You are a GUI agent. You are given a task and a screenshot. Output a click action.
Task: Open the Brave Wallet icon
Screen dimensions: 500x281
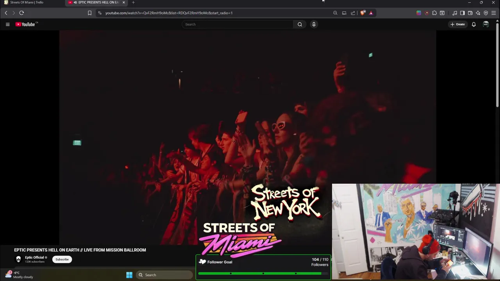point(470,13)
